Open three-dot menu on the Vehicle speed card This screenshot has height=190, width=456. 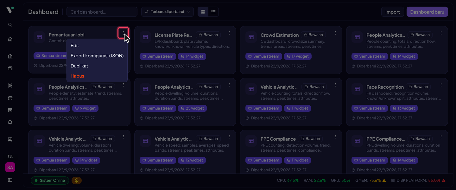pos(229,137)
